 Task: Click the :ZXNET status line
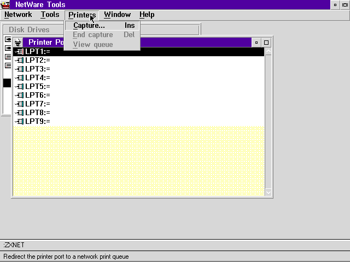click(14, 245)
